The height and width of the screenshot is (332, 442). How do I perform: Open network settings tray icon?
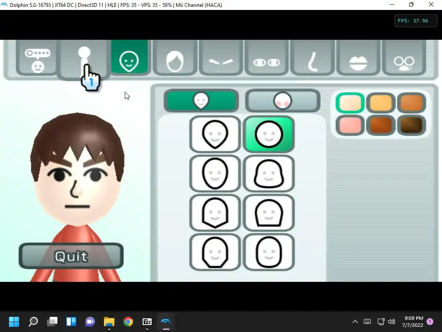coord(381,322)
